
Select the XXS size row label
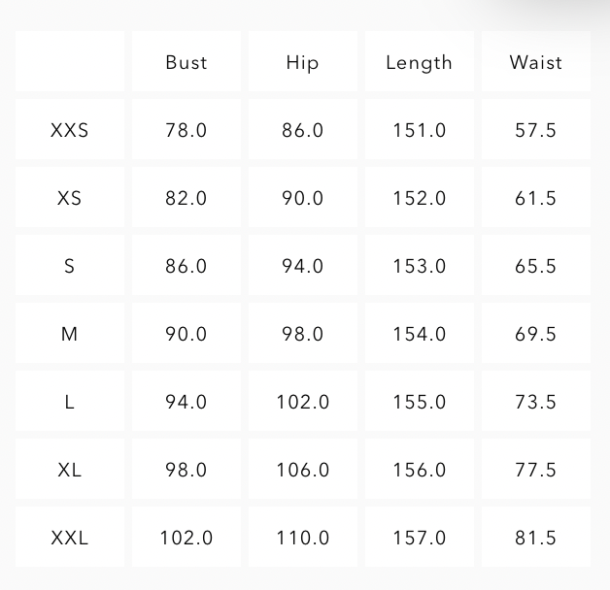click(x=69, y=130)
